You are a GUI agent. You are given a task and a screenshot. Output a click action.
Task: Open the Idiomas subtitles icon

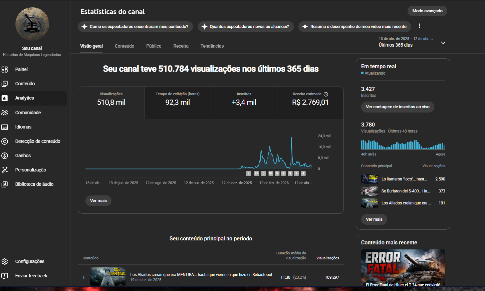click(x=5, y=127)
